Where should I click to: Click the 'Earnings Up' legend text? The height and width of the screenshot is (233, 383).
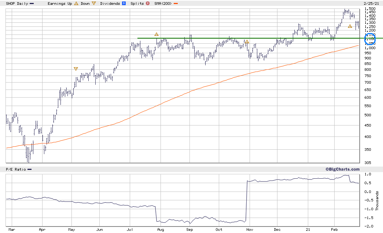60,3
